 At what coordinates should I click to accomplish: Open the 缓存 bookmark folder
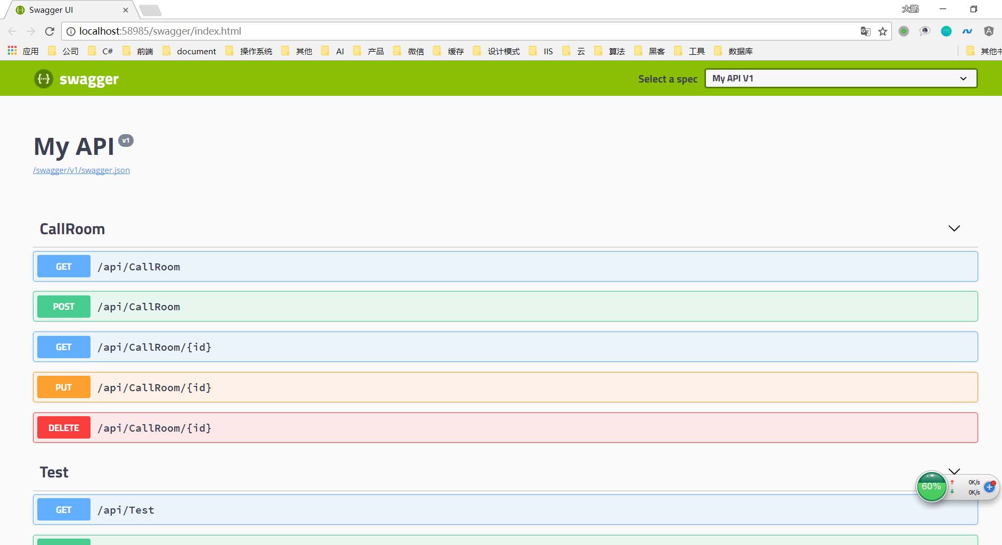449,51
